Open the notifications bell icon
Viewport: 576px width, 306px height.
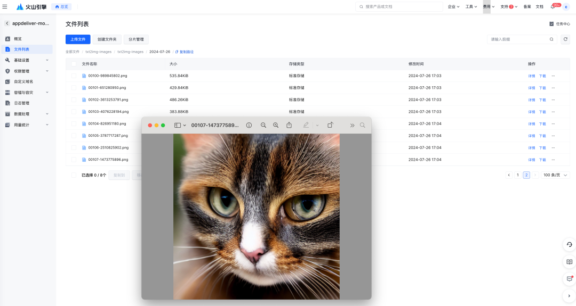pos(553,7)
